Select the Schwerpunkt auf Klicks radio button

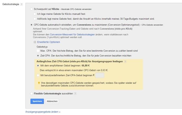click(31, 9)
